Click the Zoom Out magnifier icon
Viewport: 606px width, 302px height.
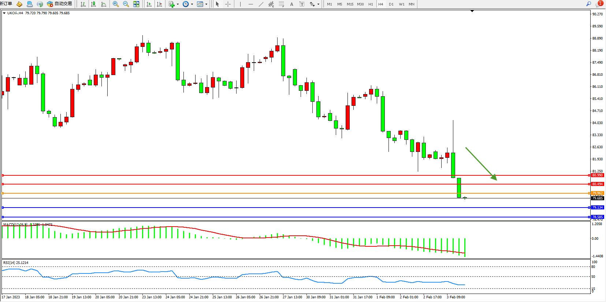click(126, 4)
